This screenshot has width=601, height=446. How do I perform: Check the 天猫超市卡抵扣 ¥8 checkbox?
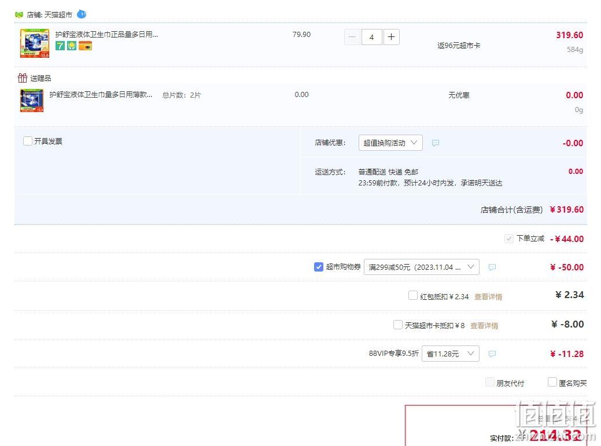click(x=398, y=325)
